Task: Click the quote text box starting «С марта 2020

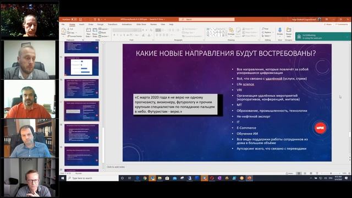Action: tap(175, 105)
